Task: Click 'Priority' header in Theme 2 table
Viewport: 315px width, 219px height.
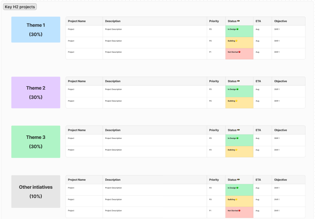Action: click(214, 81)
